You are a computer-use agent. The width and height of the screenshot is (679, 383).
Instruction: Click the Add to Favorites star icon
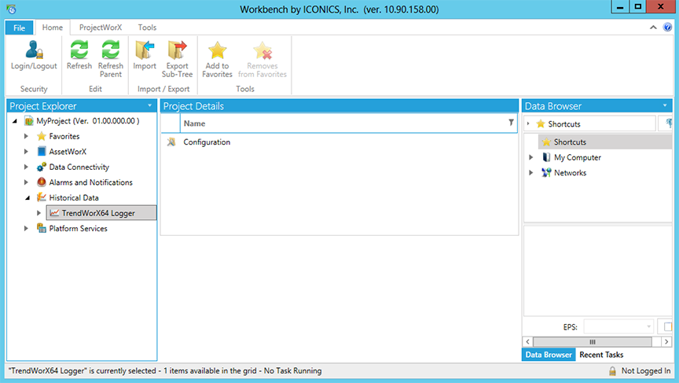[217, 50]
